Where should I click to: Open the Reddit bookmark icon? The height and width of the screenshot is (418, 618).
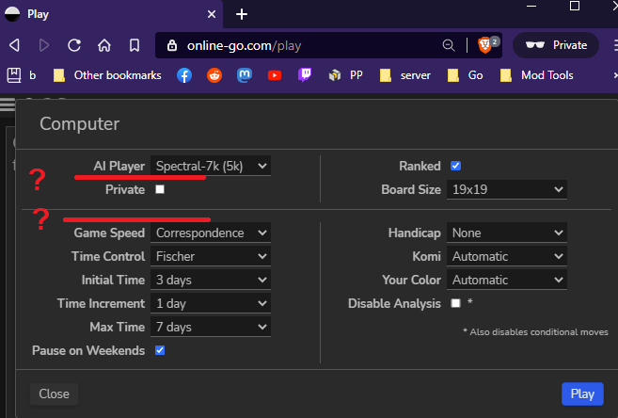(214, 75)
